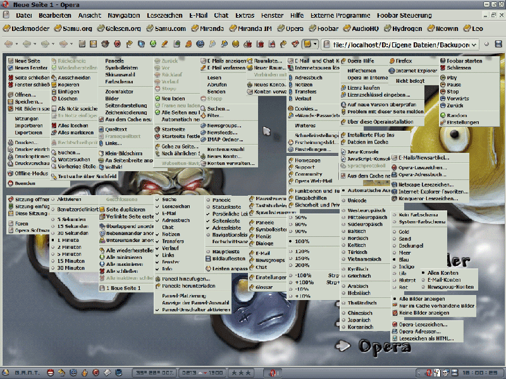Click the Opera logo in the title bar
This screenshot has height=379, width=506.
pos(6,4)
